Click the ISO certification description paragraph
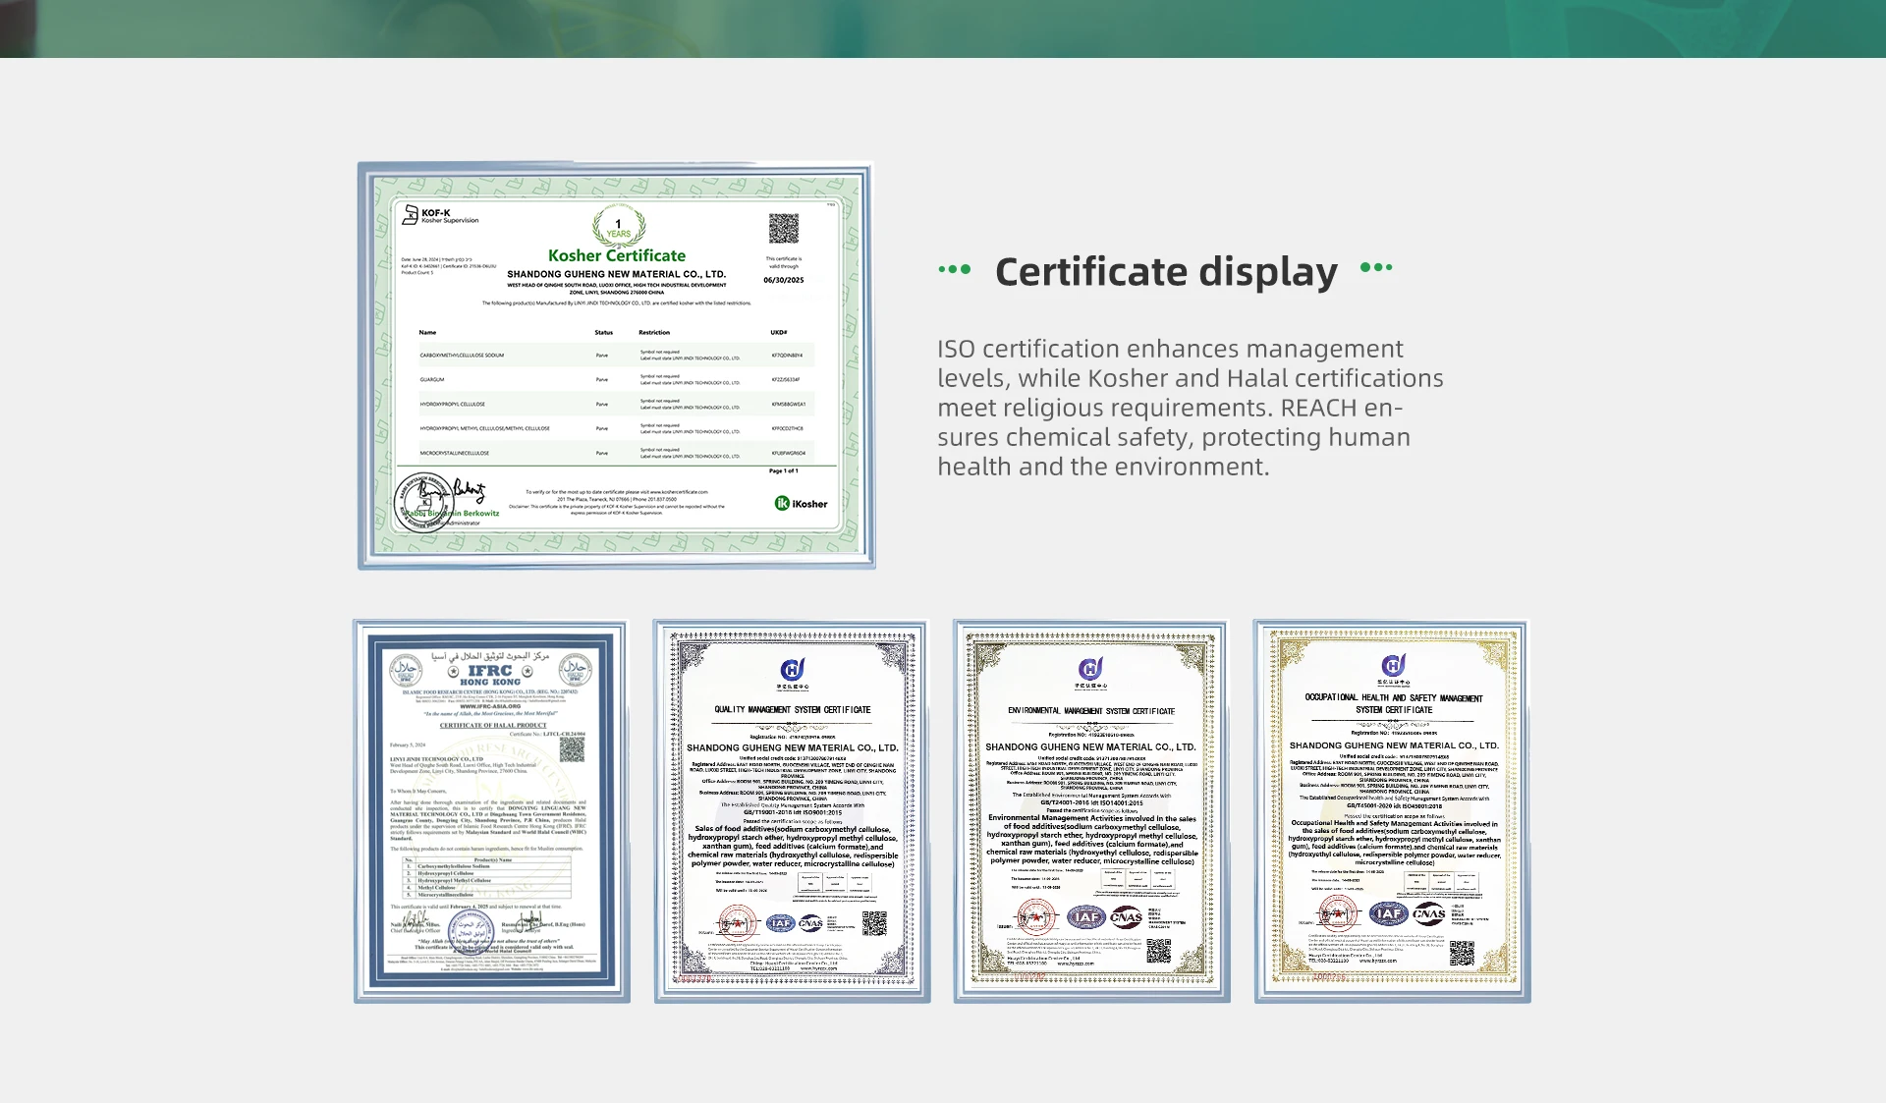 point(1189,408)
